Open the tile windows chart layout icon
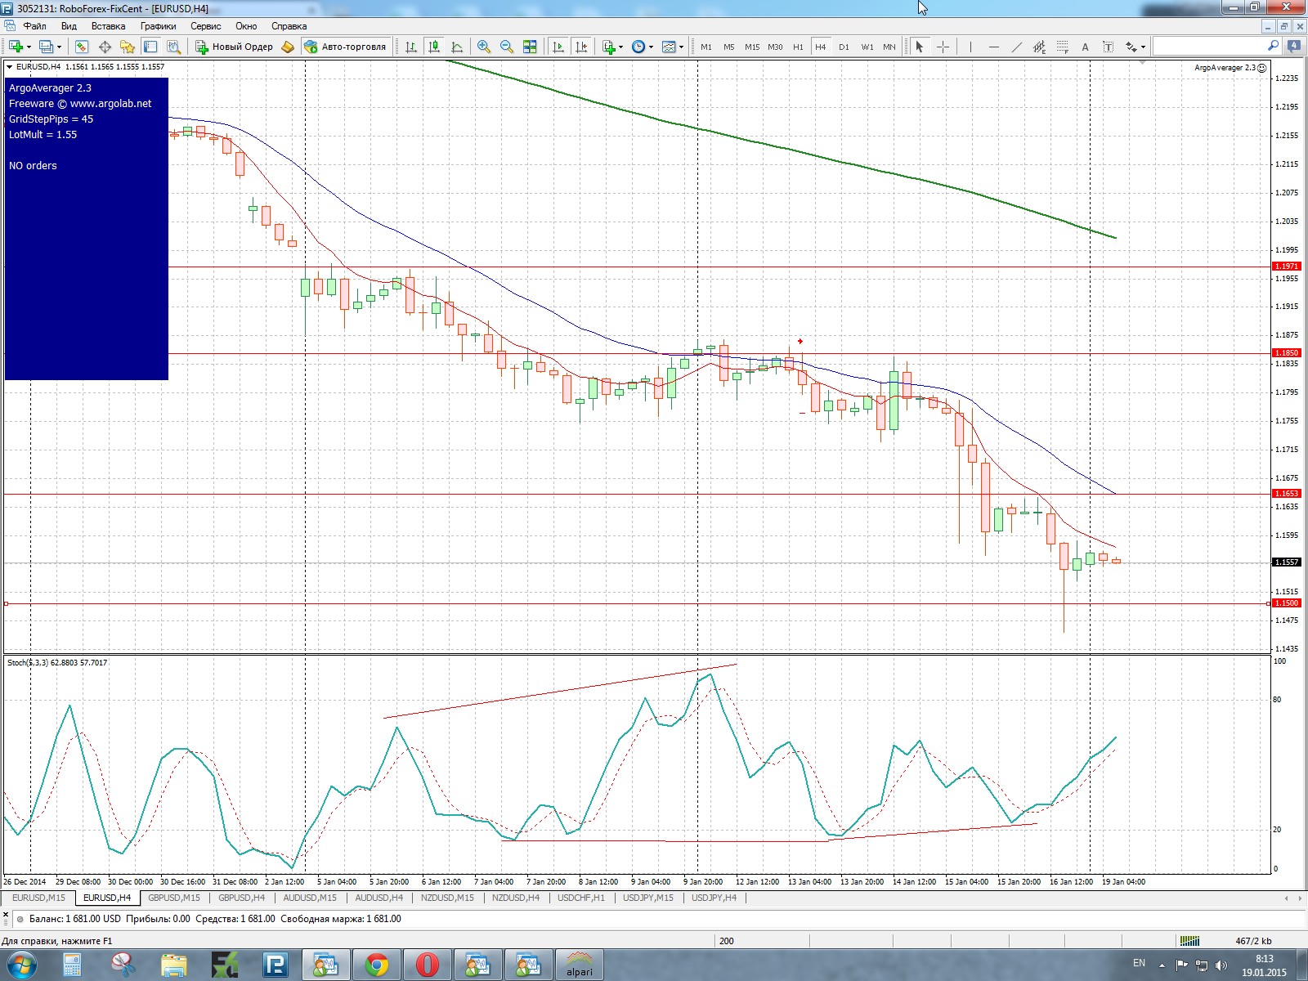The image size is (1308, 981). coord(530,47)
